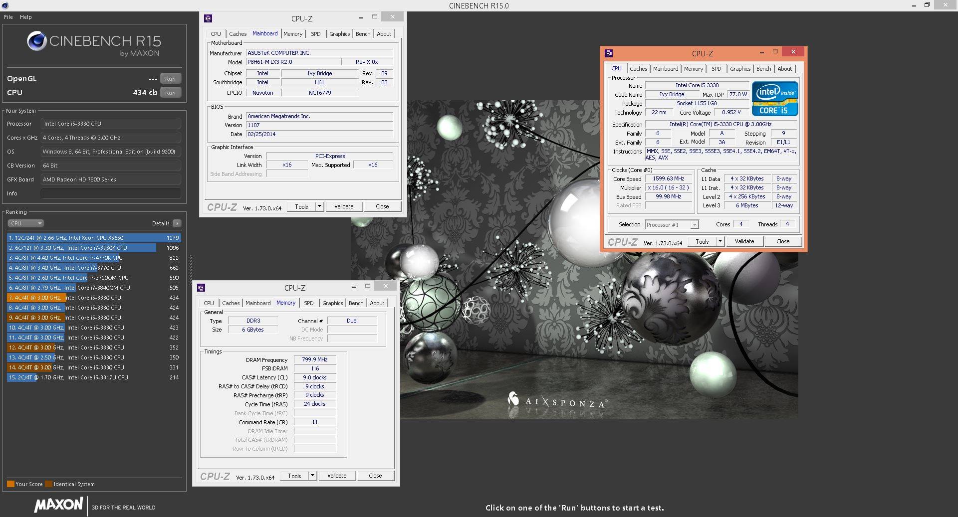The width and height of the screenshot is (958, 517).
Task: Switch to Bench tab in Mainboard CPU-Z
Action: (x=363, y=34)
